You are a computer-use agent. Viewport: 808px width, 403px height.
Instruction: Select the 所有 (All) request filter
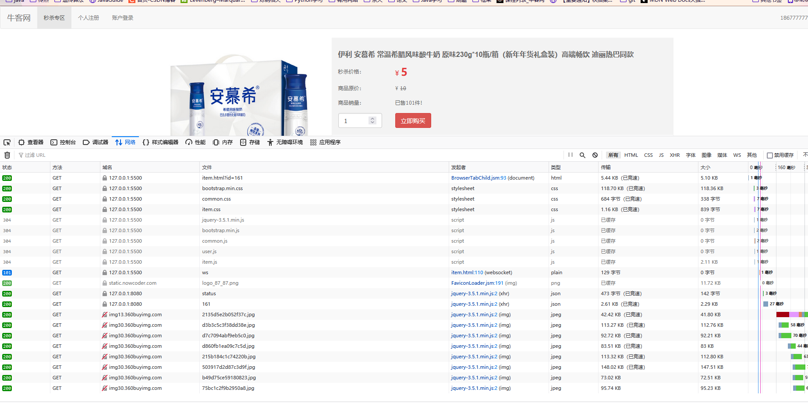[x=613, y=155]
